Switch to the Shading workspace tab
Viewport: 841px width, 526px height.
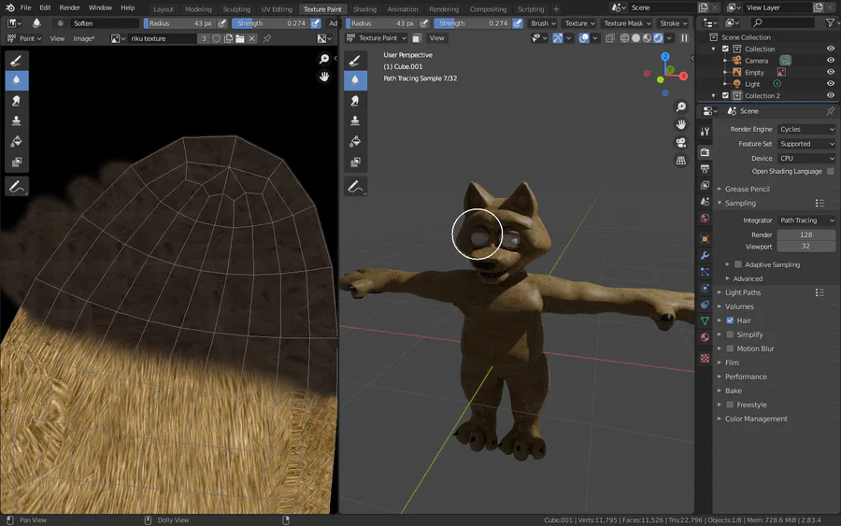364,9
